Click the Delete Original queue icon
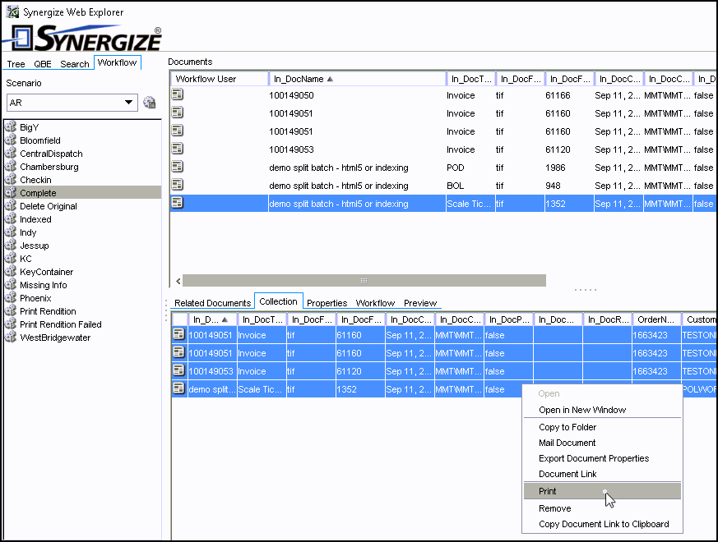The height and width of the screenshot is (542, 718). 11,206
